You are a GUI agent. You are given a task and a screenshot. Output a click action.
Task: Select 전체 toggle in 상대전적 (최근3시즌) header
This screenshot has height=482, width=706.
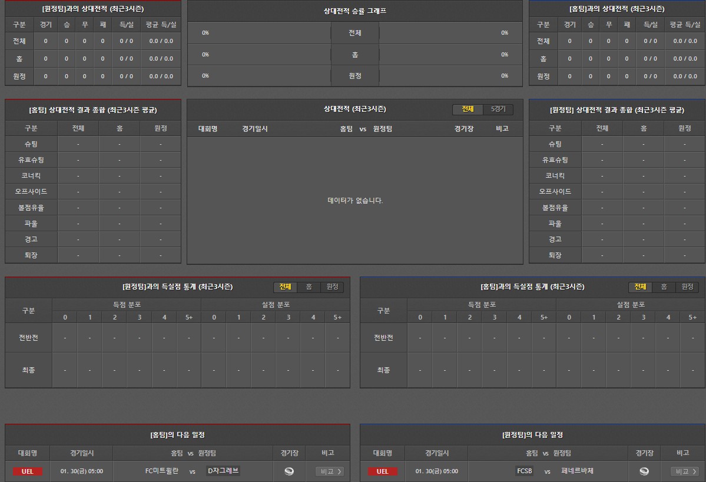click(x=468, y=109)
